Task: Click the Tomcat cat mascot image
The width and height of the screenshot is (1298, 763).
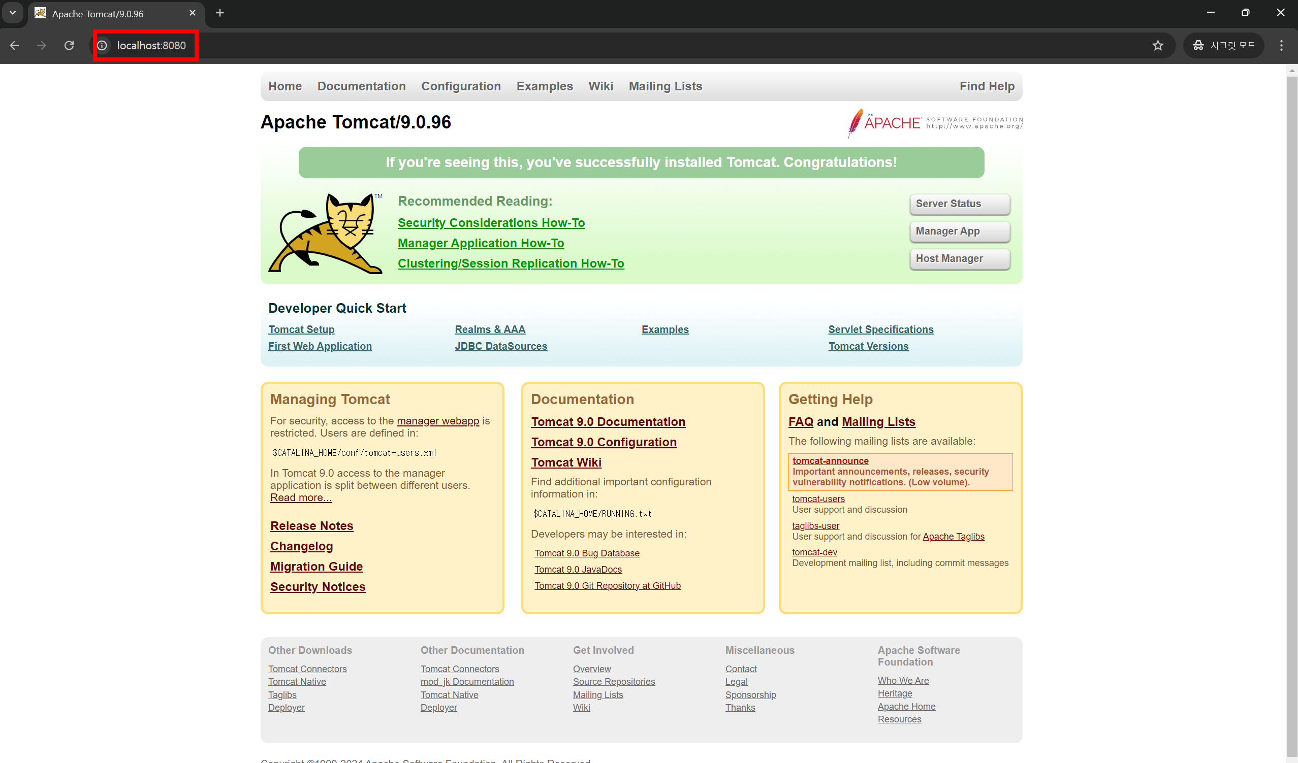Action: pyautogui.click(x=326, y=233)
